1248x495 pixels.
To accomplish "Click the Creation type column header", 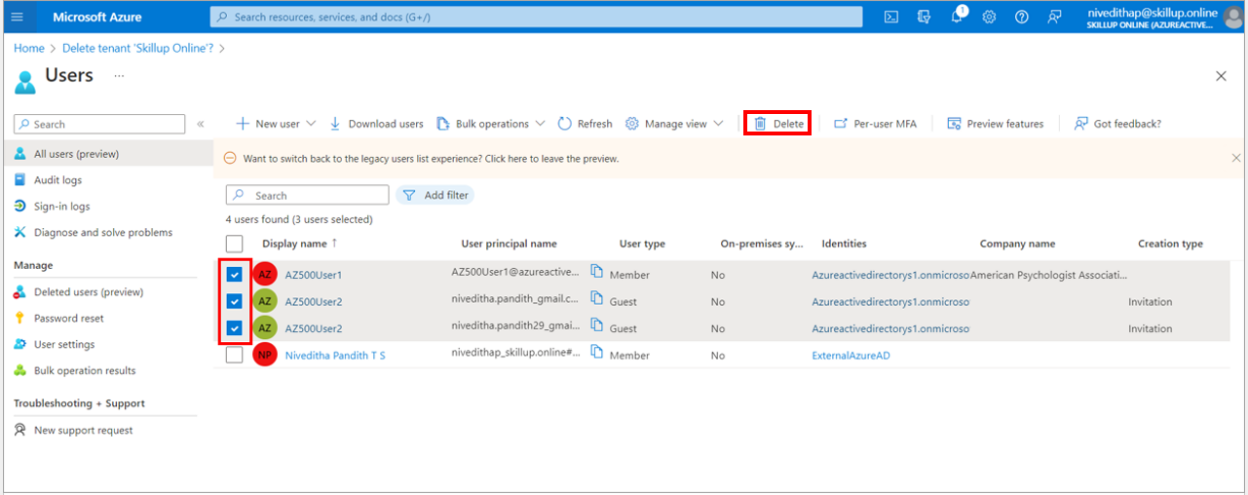I will pyautogui.click(x=1170, y=244).
